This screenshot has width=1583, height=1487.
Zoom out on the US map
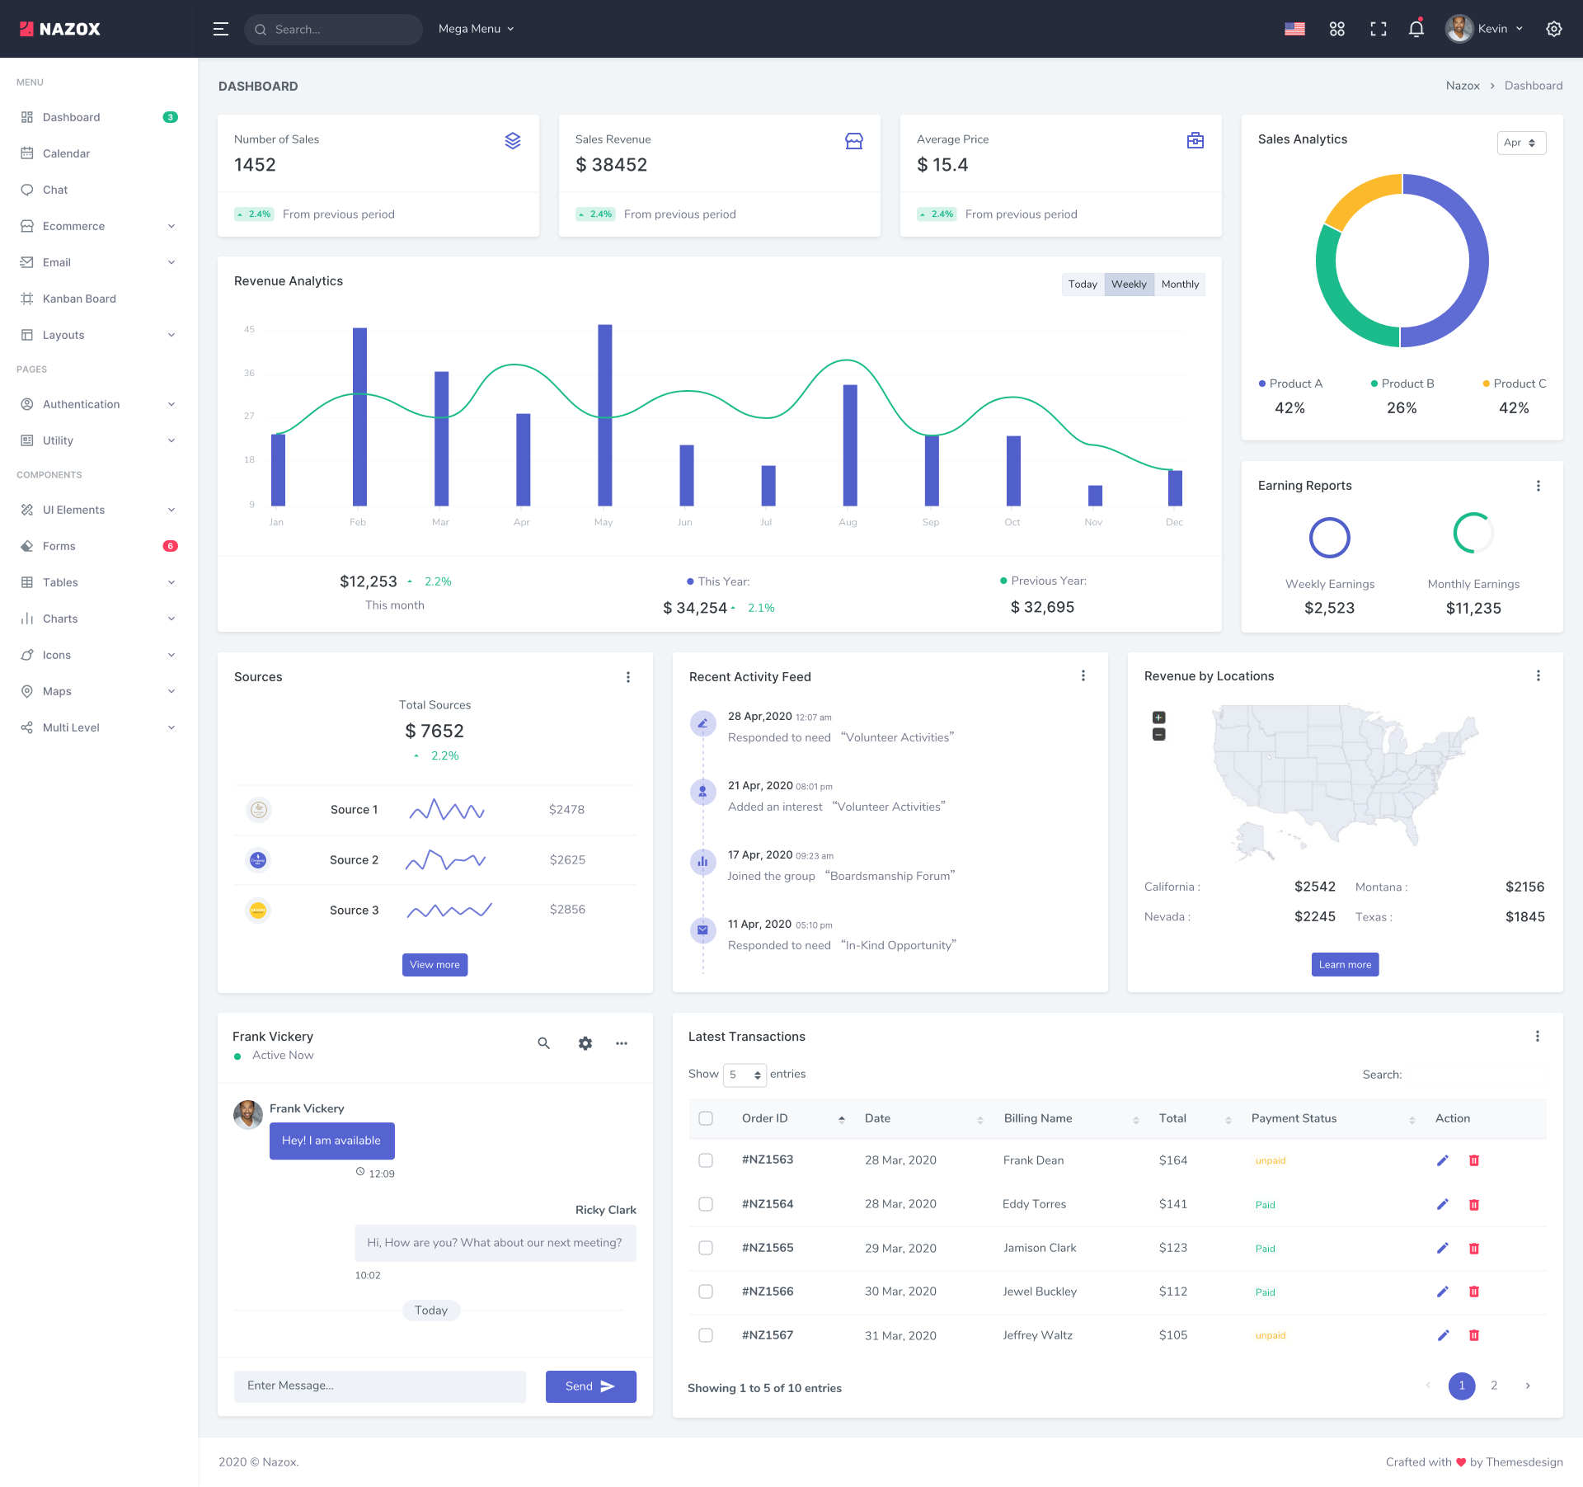tap(1158, 734)
